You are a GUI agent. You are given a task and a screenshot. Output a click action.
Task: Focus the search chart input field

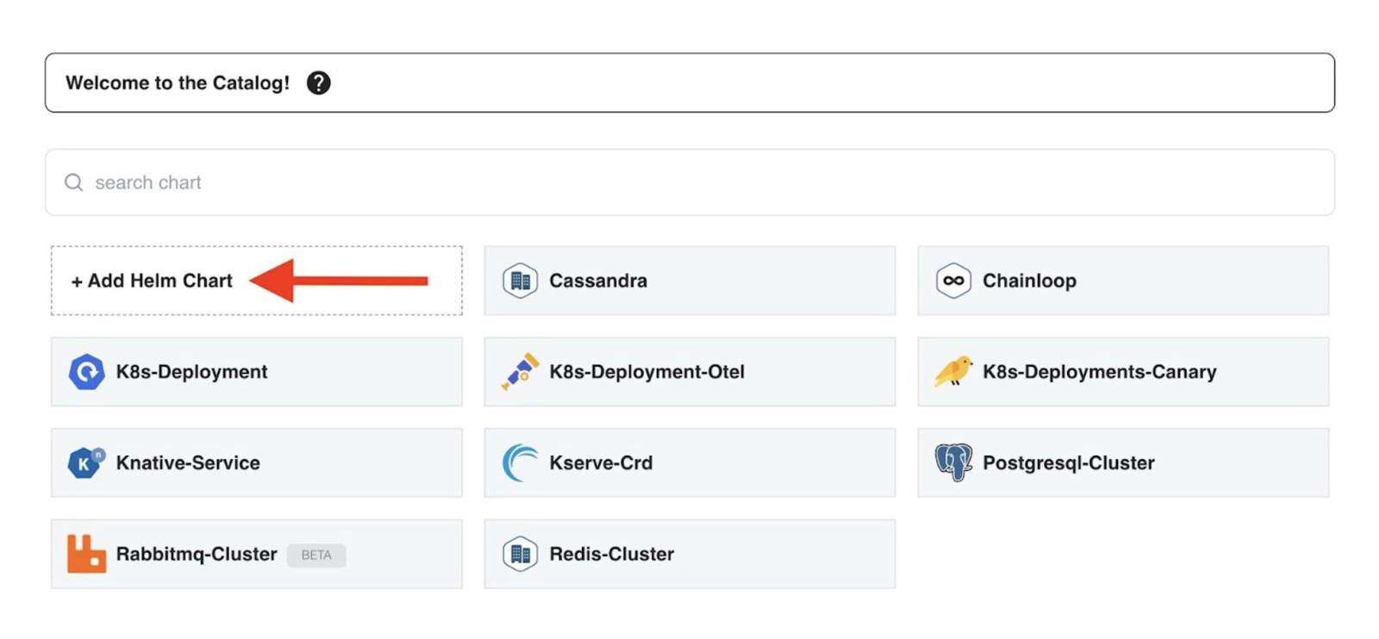(x=689, y=183)
